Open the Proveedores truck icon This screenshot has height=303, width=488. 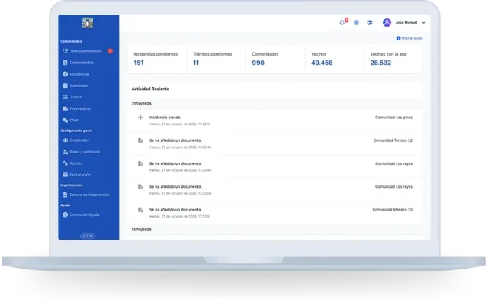65,108
